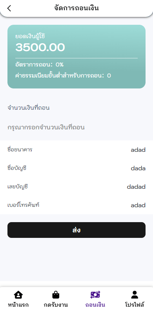Viewport: 153px width, 311px height.
Task: Open the หน้าแรก tab label
Action: (x=18, y=304)
